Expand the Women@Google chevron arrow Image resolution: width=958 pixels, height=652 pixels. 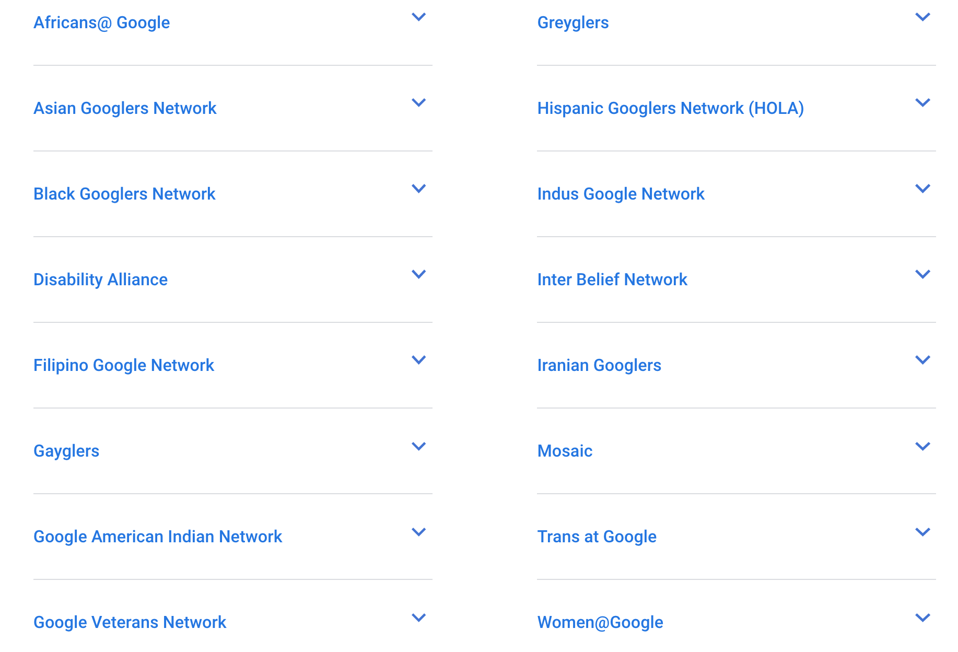pyautogui.click(x=922, y=618)
